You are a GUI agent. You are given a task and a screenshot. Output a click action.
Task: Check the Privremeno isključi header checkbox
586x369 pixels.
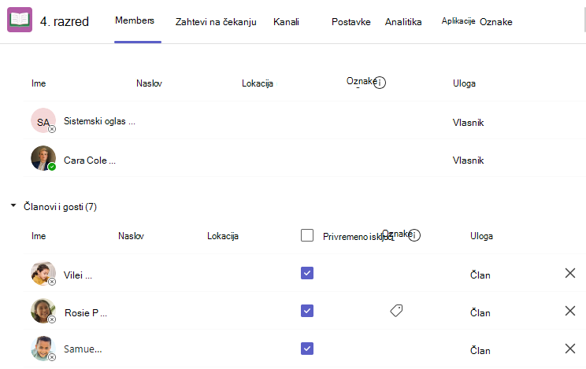click(x=307, y=235)
